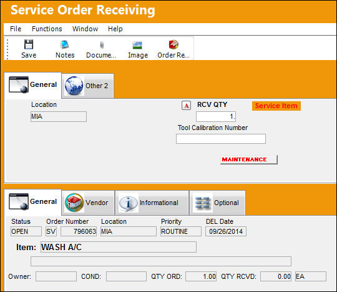This screenshot has width=337, height=292.
Task: Switch to the Optional tab
Action: (217, 203)
